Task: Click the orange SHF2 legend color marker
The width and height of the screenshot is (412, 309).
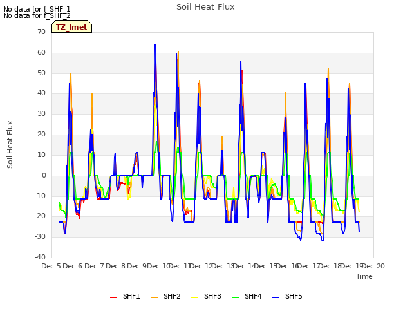Action: tap(154, 297)
